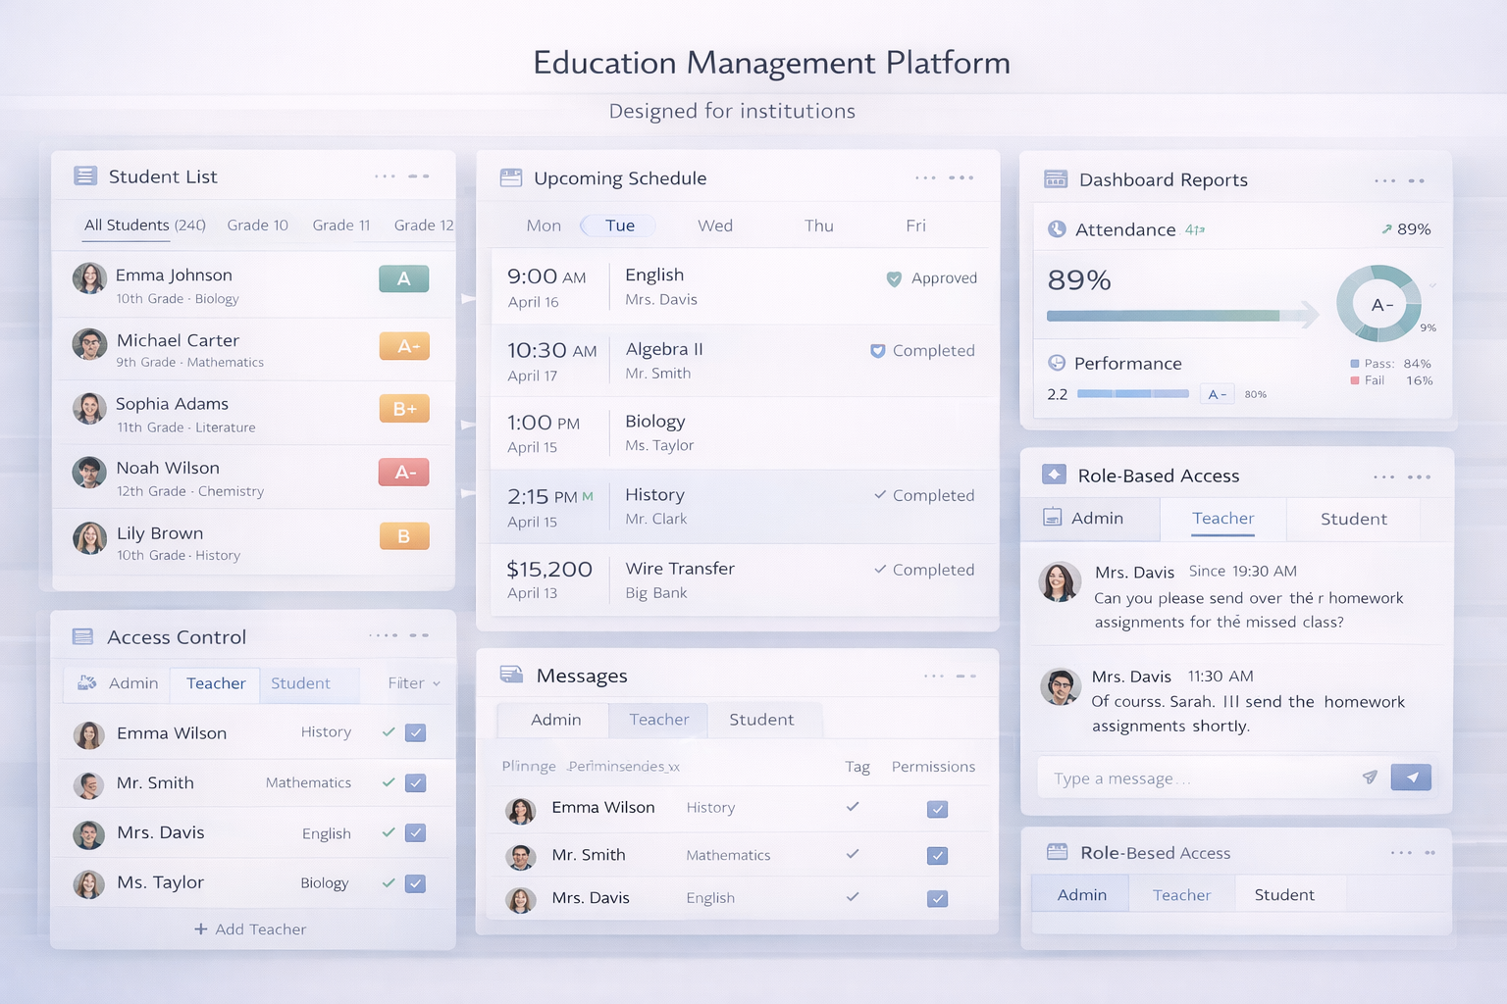Click the attendance 89% progress bar

(x=1163, y=316)
